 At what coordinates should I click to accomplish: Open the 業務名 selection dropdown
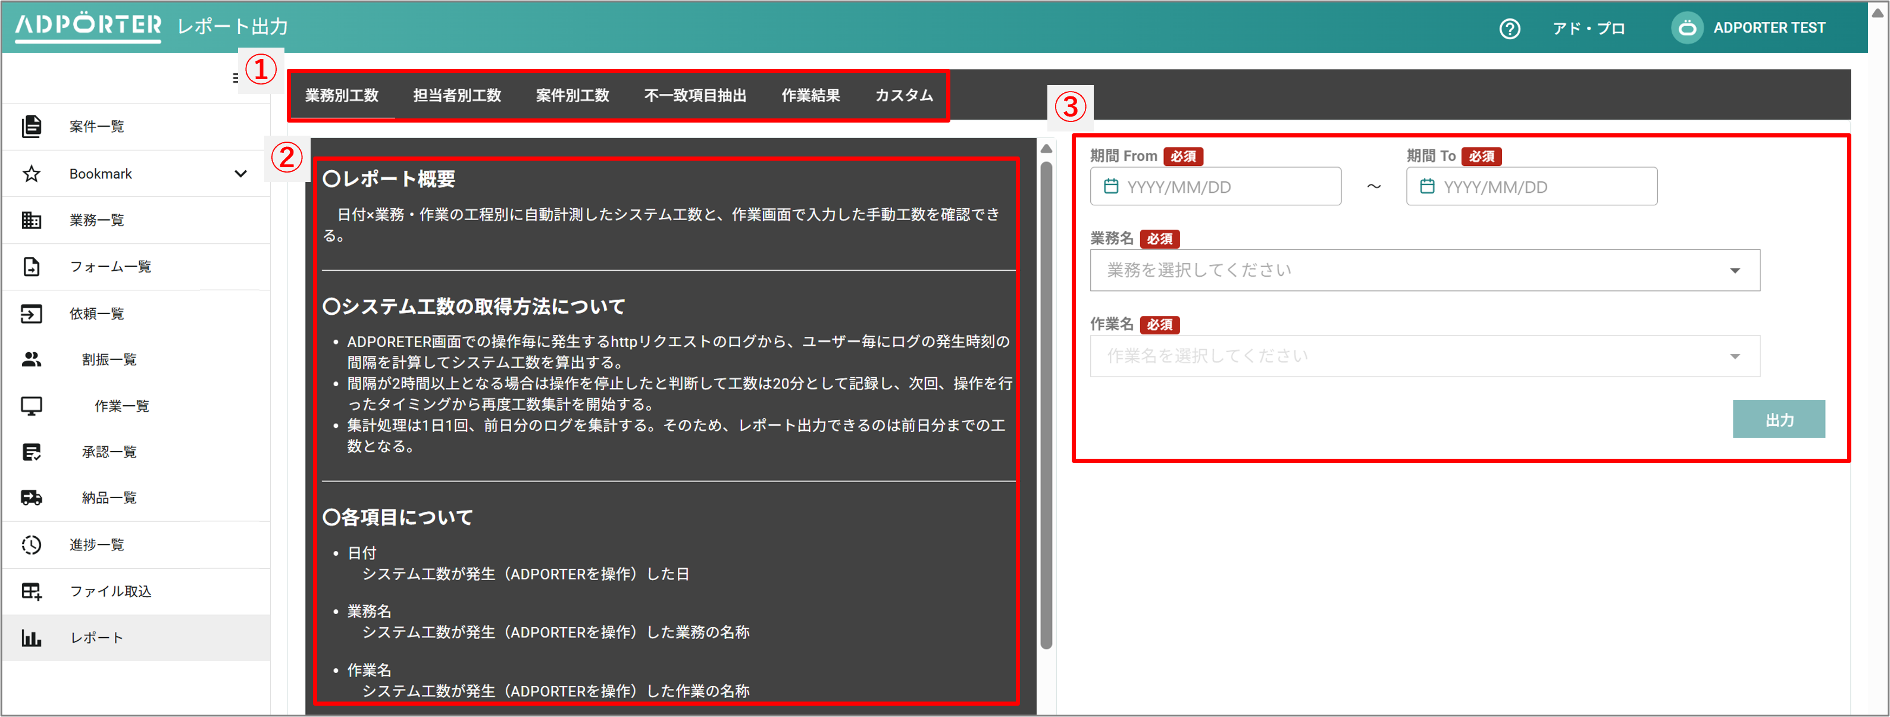click(x=1423, y=270)
